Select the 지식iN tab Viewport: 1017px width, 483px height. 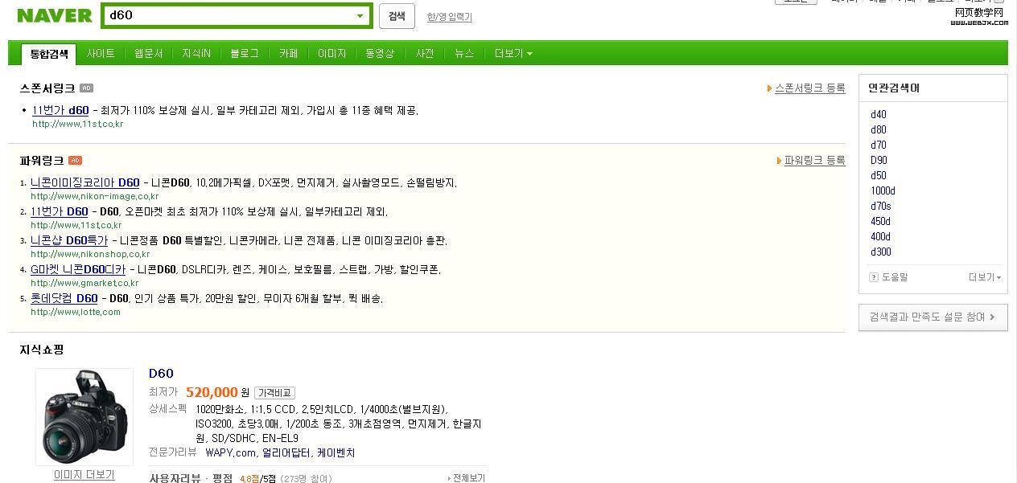click(196, 54)
